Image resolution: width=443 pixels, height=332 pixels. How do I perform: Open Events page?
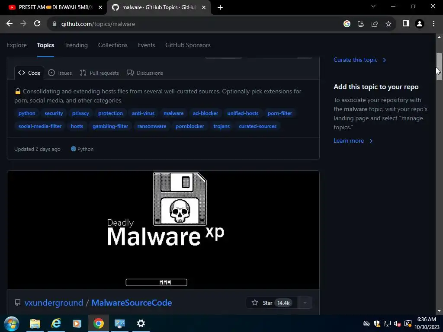pos(146,45)
